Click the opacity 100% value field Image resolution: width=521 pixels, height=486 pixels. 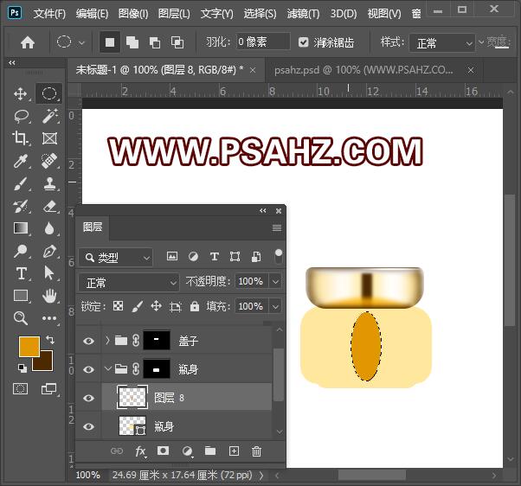[x=251, y=282]
